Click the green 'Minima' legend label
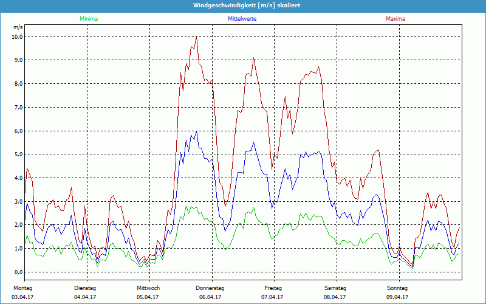The image size is (486, 304). pos(89,19)
